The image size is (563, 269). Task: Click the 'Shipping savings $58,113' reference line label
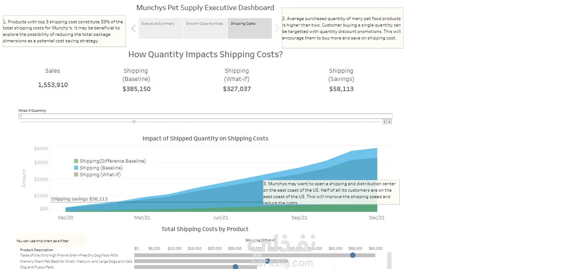pyautogui.click(x=79, y=199)
